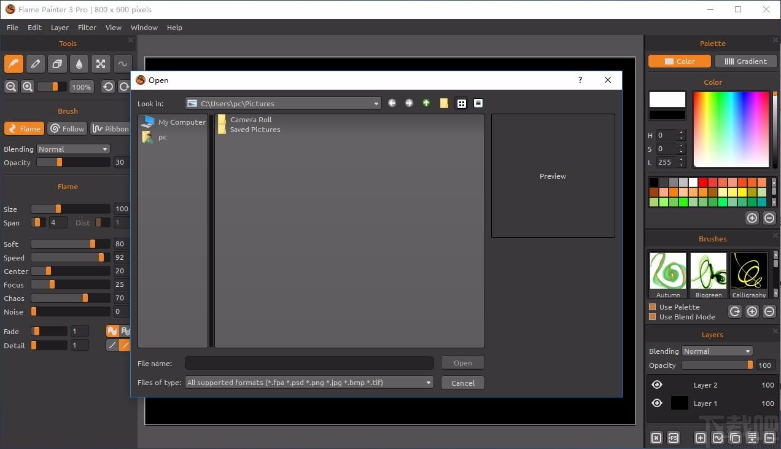This screenshot has width=781, height=449.
Task: Click the four-arrows Transform tool
Action: [101, 64]
